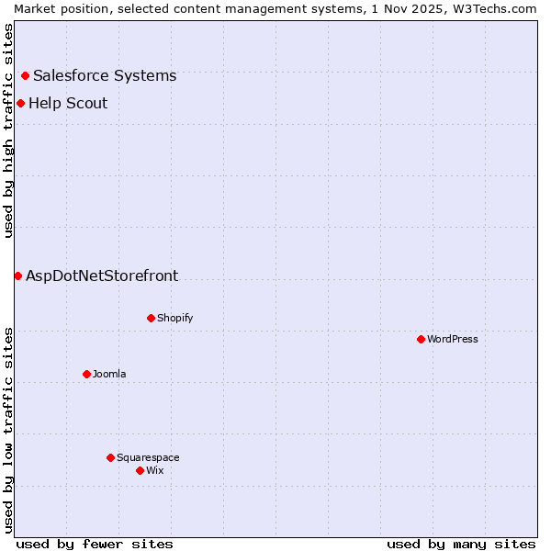The width and height of the screenshot is (551, 551).
Task: Select the Joomla label text
Action: click(109, 375)
